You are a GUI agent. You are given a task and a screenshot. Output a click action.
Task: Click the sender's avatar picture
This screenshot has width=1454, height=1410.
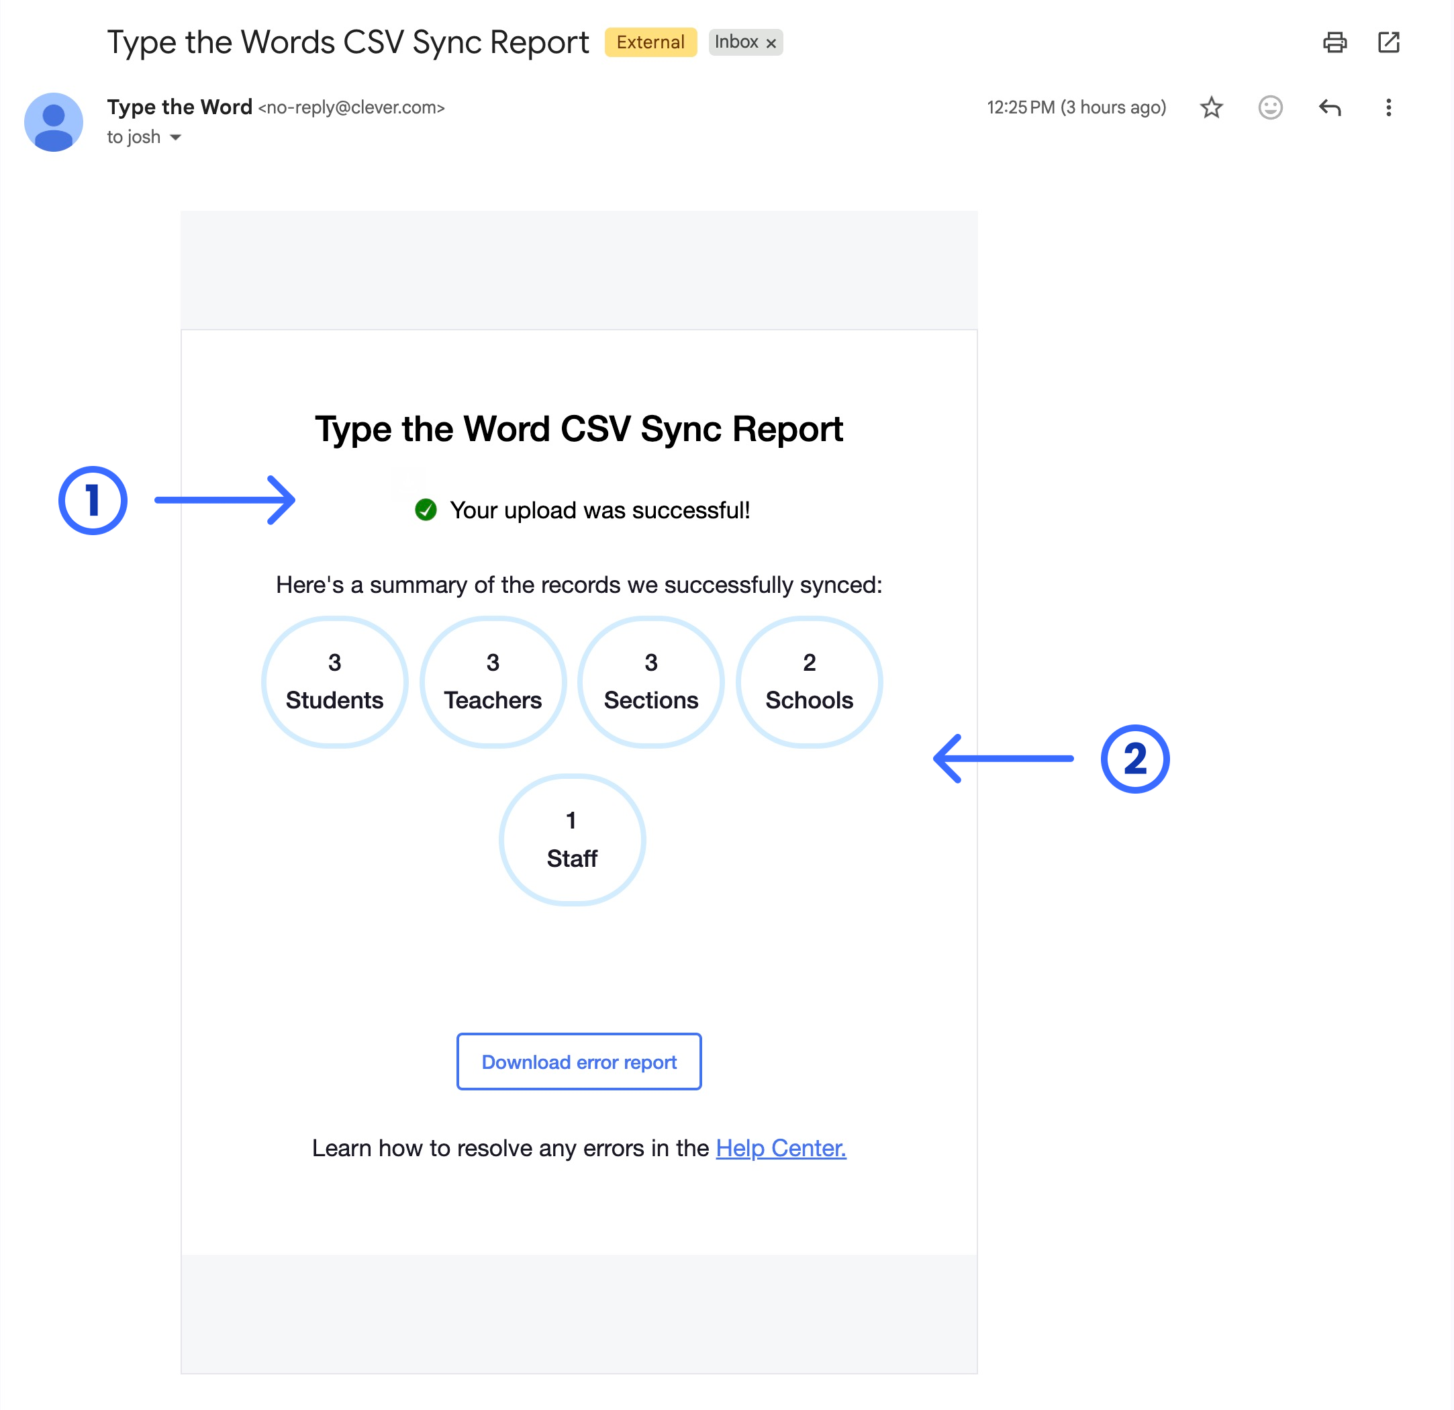[54, 122]
